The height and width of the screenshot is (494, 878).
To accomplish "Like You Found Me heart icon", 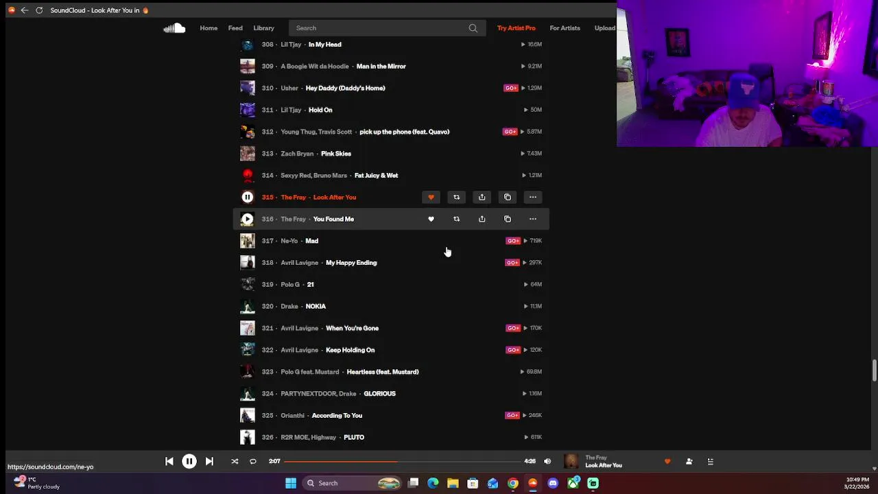I will pos(431,219).
